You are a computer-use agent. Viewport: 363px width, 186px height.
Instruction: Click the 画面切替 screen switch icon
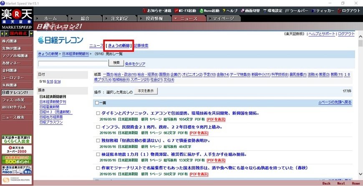(x=243, y=10)
